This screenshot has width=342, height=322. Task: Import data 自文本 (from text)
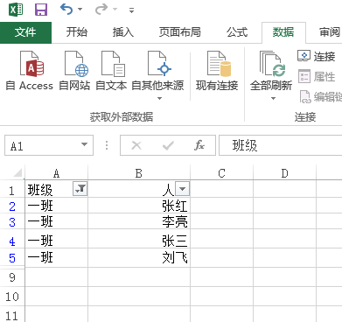[x=111, y=71]
